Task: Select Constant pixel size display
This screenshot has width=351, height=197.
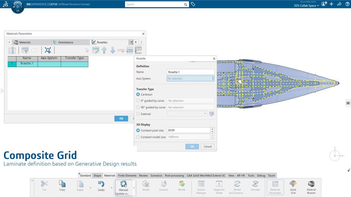Action: click(x=138, y=130)
